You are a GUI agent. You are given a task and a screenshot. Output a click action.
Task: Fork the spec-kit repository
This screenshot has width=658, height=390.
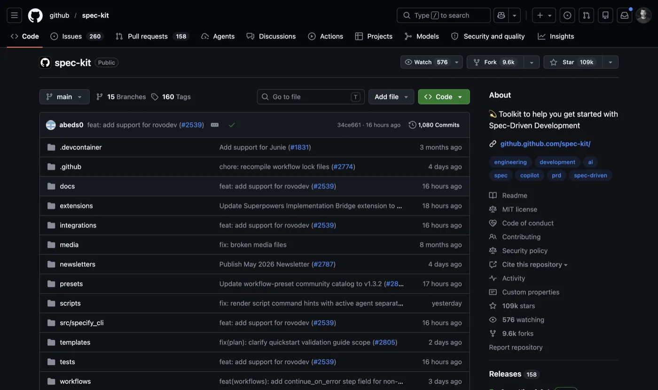click(x=495, y=62)
